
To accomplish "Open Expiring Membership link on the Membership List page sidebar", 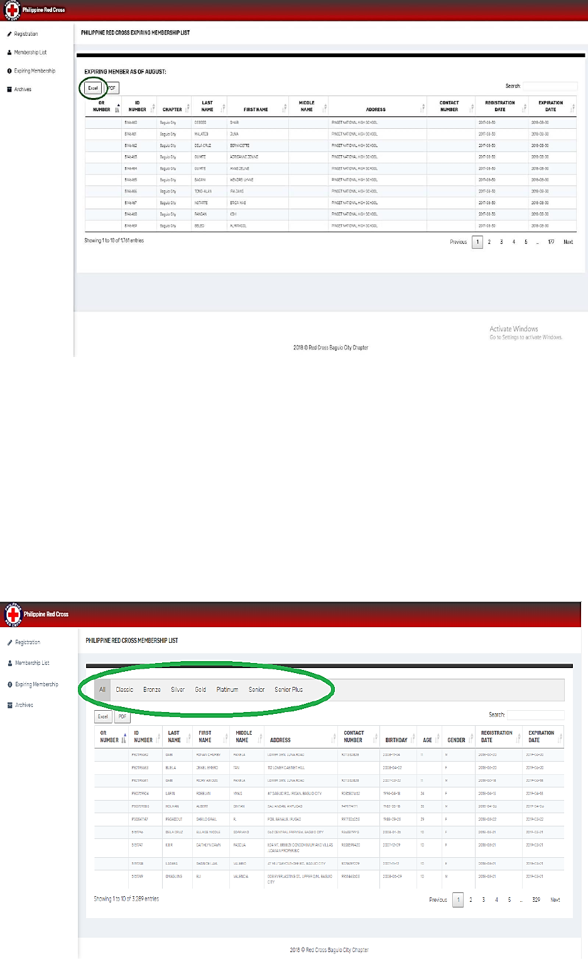I will click(36, 684).
